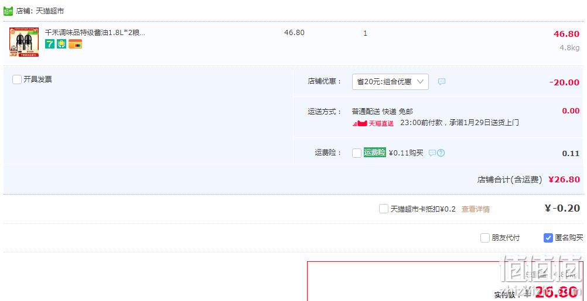Open the soy sauce product thumbnail

24,42
